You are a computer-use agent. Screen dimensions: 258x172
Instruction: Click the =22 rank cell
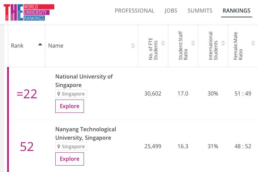tap(27, 94)
